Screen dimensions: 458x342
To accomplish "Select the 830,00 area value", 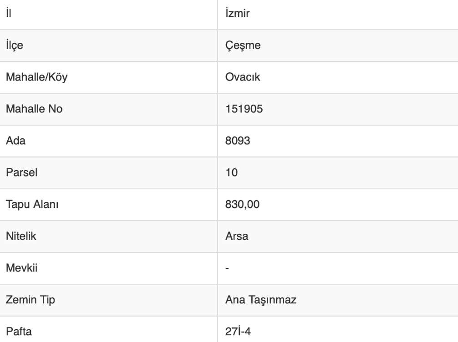I will pos(243,205).
